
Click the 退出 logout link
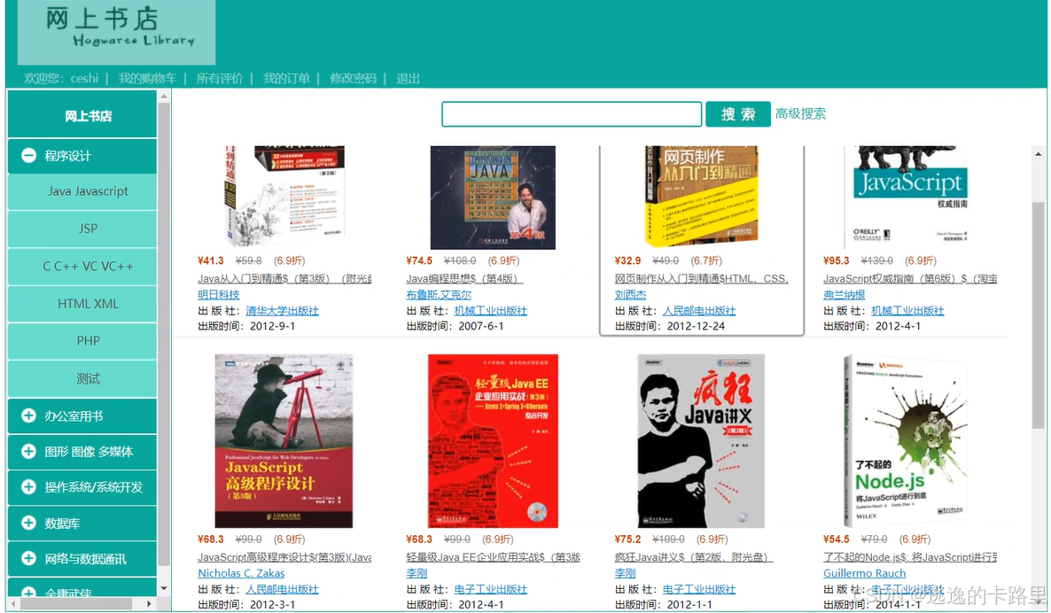(409, 78)
